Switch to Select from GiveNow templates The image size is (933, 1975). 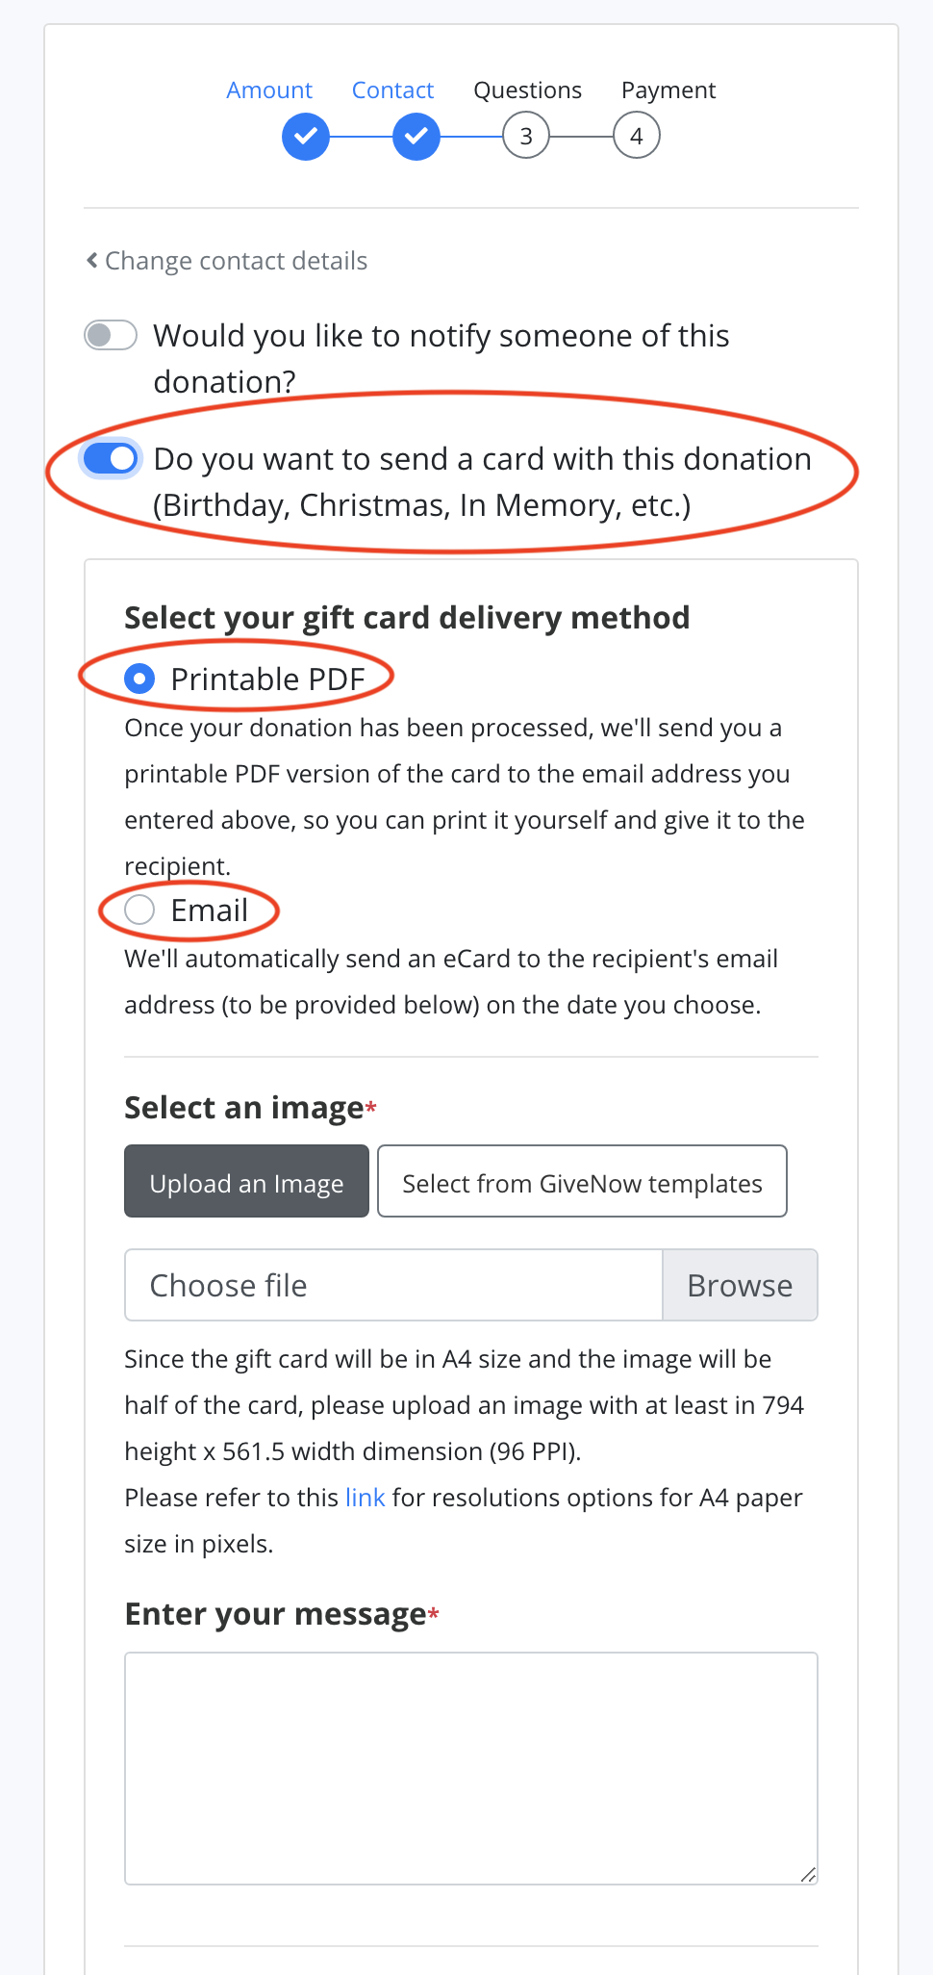581,1182
